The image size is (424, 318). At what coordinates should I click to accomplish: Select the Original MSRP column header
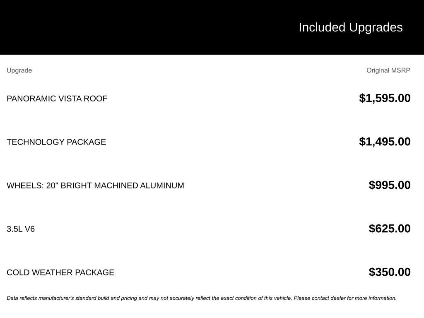click(x=388, y=70)
